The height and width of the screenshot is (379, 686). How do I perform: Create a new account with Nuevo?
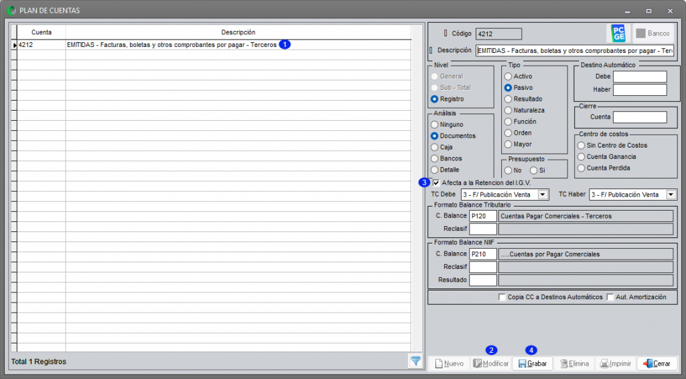click(450, 364)
